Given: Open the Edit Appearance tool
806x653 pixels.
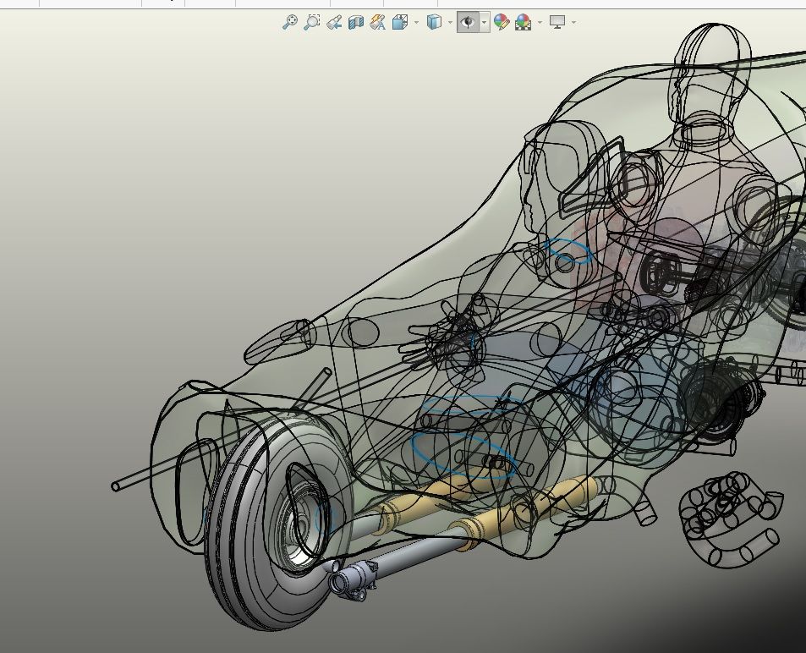Looking at the screenshot, I should (x=502, y=23).
